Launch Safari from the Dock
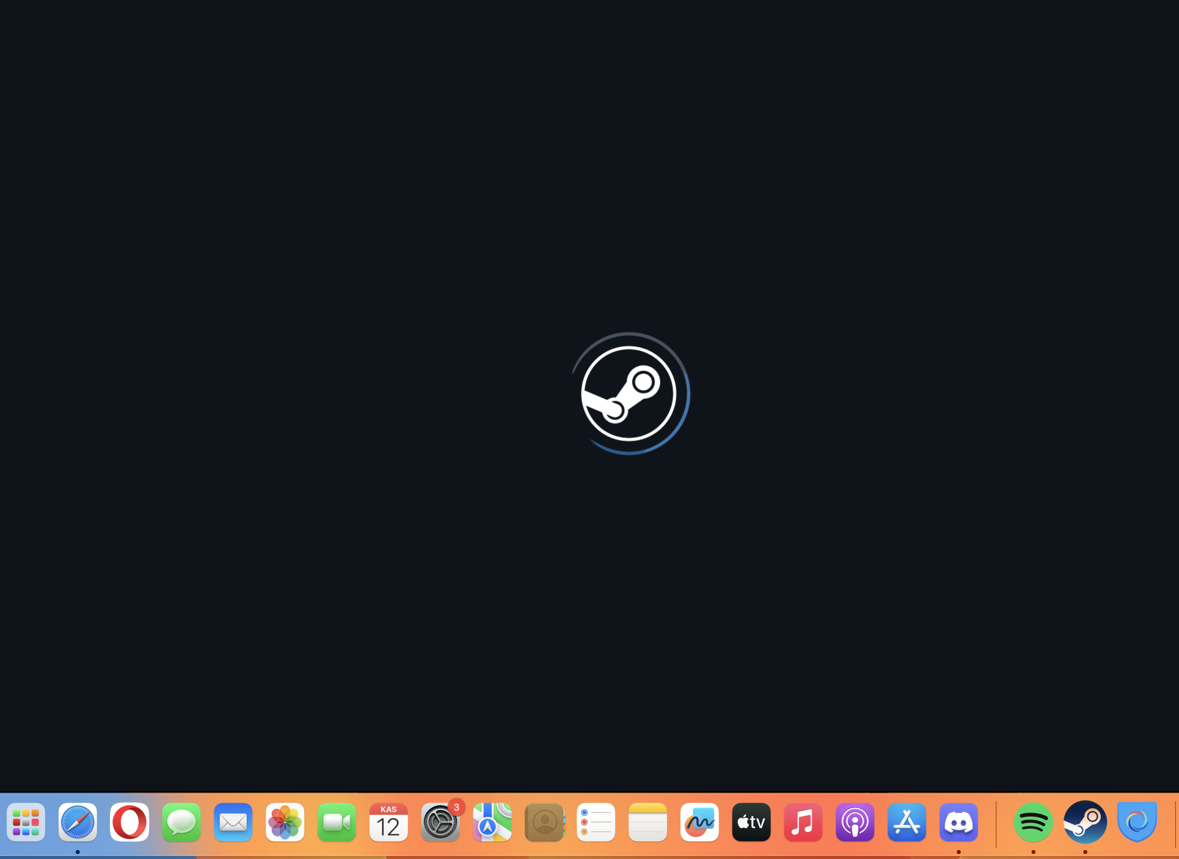 pyautogui.click(x=78, y=822)
